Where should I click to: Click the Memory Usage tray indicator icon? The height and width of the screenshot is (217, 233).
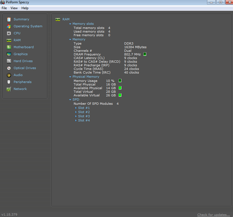[x=120, y=81]
